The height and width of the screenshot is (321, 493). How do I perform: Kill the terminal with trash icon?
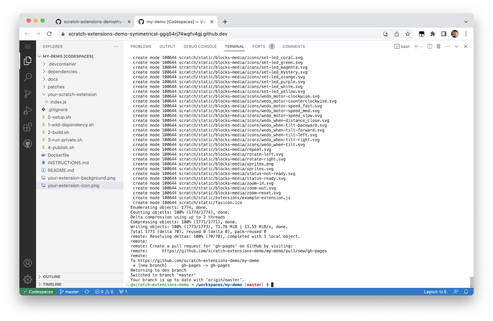pos(438,46)
